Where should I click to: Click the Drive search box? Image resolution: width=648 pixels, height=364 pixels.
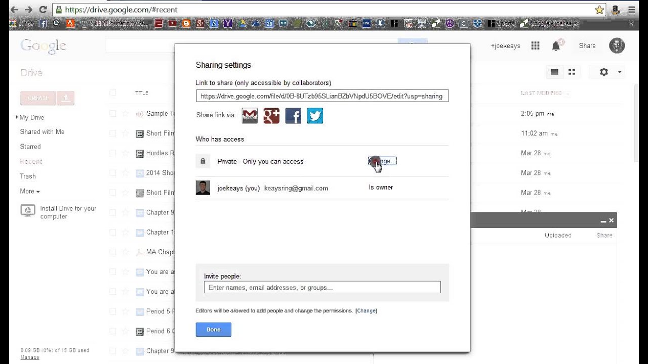[252, 45]
